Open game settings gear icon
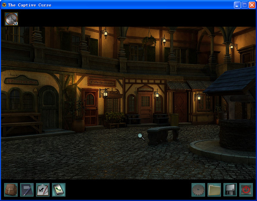257x201 pixels. tap(198, 190)
